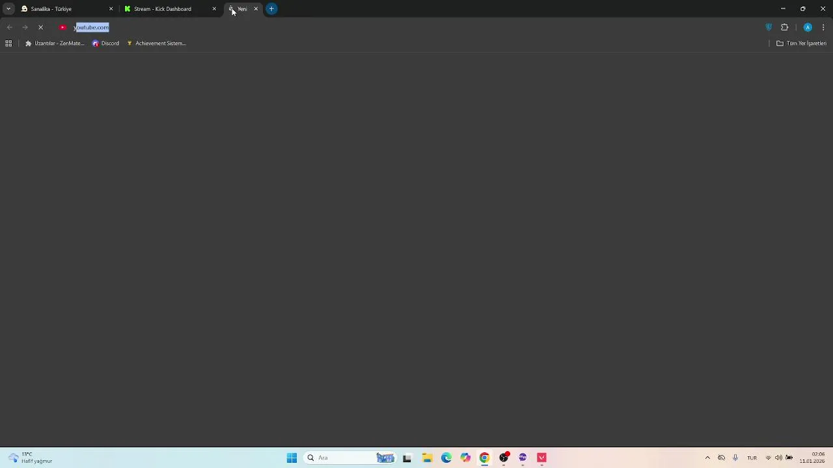Launch Microsoft Edge from the taskbar
The image size is (833, 468).
(446, 458)
